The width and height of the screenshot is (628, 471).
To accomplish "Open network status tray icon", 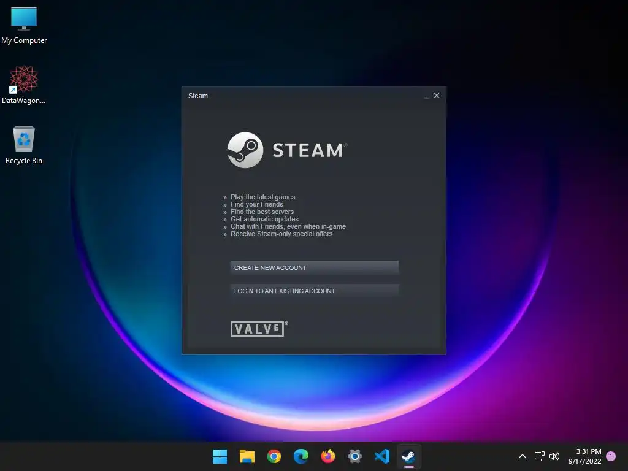I will 540,456.
